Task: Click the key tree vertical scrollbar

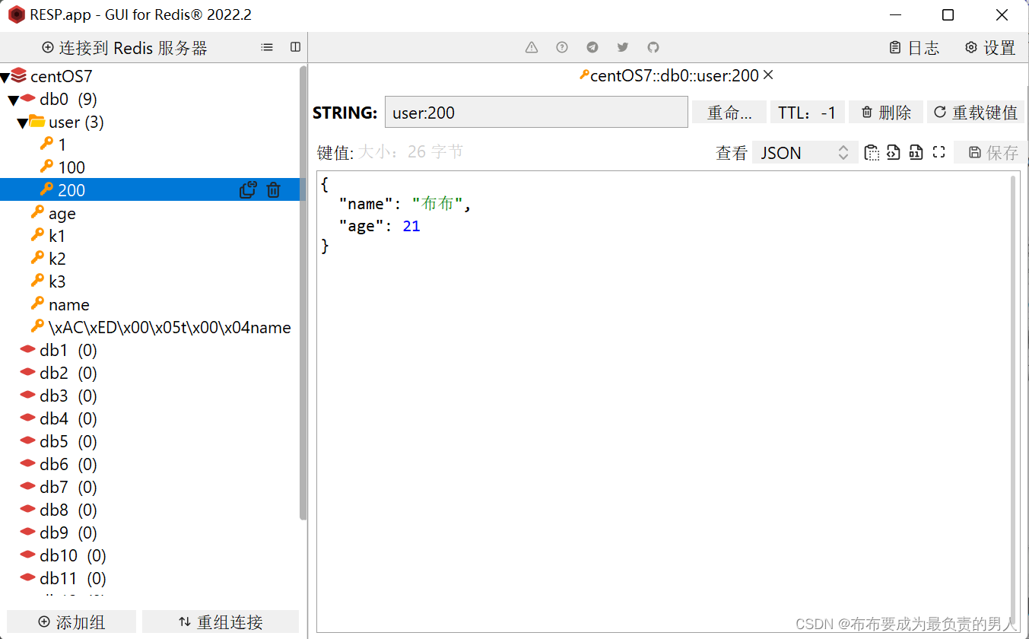Action: coord(303,293)
